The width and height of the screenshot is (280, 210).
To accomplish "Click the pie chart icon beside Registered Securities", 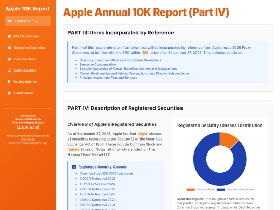I will tap(9, 48).
